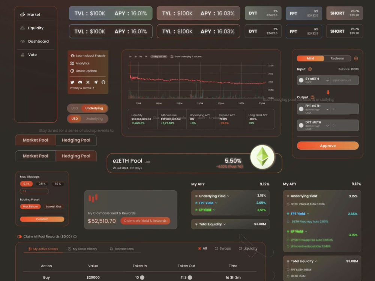375x281 pixels.
Task: Click the Latest Update refresh icon
Action: point(72,71)
